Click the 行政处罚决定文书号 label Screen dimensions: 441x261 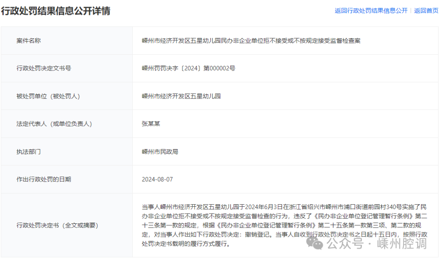click(x=44, y=68)
